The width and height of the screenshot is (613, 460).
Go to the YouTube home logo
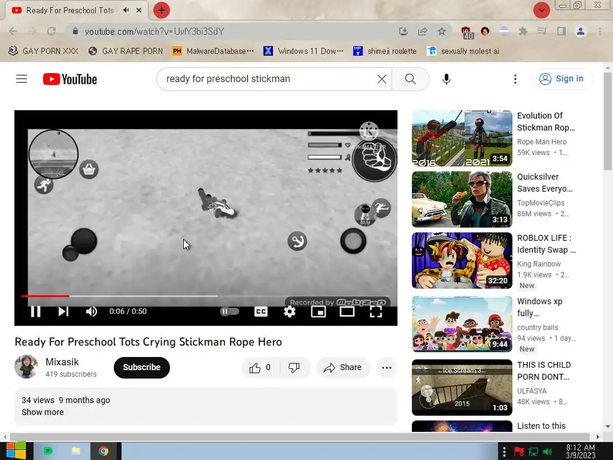coord(70,79)
